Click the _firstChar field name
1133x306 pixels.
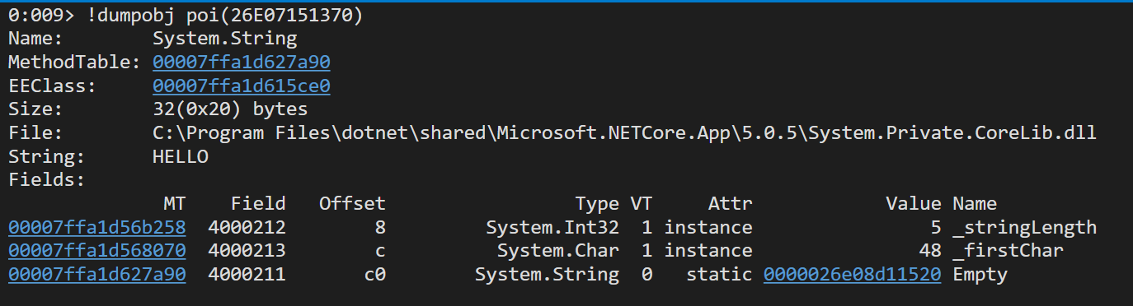[x=1008, y=251]
